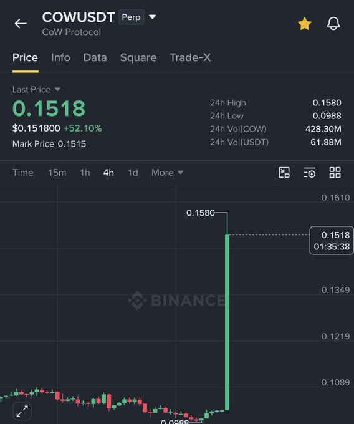Screen dimensions: 354x424
Task: Toggle the favorite star for COWUSDT
Action: (305, 24)
